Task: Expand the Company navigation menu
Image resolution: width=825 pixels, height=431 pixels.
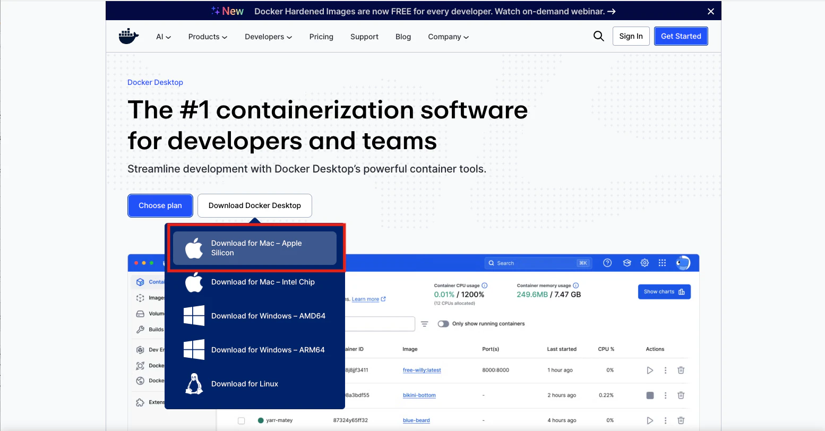Action: (x=448, y=37)
